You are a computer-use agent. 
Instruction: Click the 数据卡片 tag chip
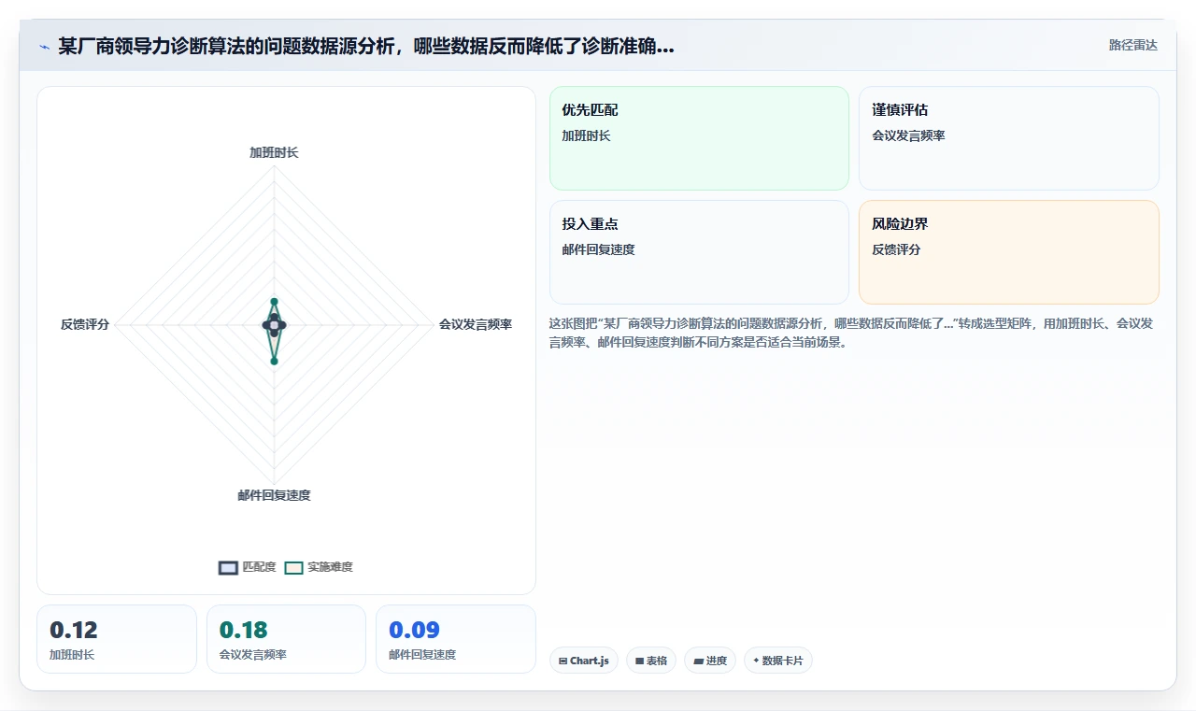click(778, 661)
